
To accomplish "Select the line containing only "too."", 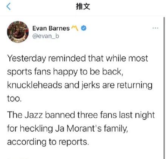I will tap(14, 98).
